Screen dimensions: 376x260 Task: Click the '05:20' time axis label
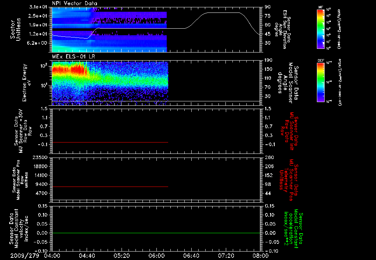coord(122,256)
